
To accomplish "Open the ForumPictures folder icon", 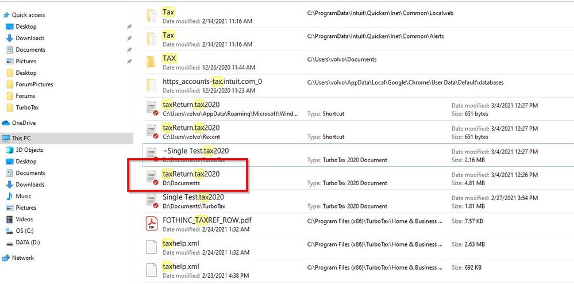I will [x=10, y=85].
